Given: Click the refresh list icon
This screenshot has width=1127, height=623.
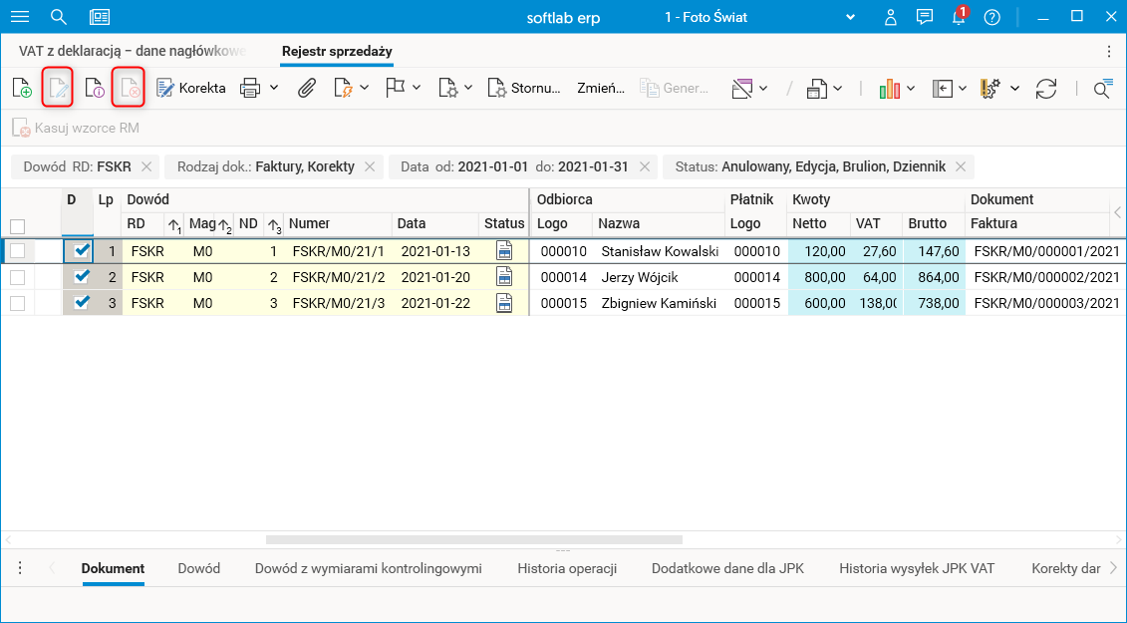Looking at the screenshot, I should [1045, 89].
